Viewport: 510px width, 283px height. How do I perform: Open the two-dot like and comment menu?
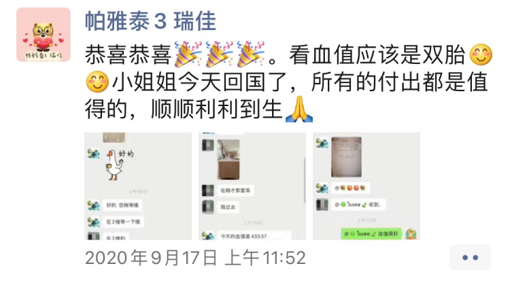(x=470, y=258)
